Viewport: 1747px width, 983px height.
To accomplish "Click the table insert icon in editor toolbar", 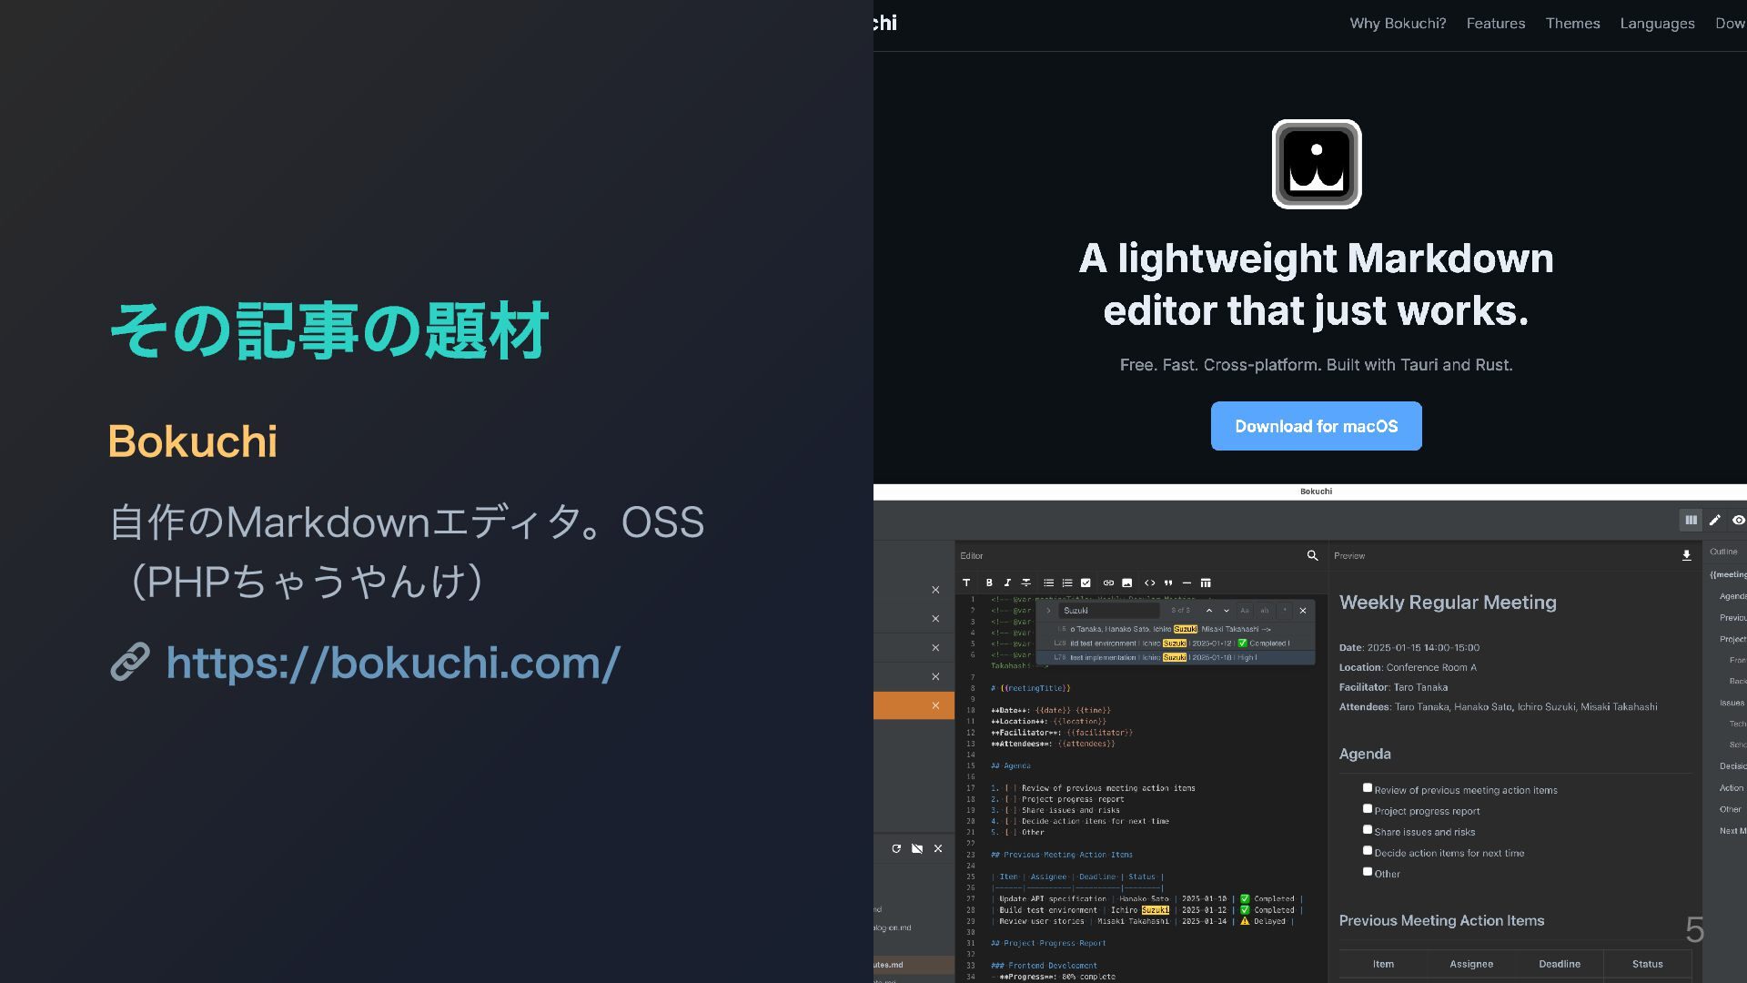I will (x=1206, y=583).
